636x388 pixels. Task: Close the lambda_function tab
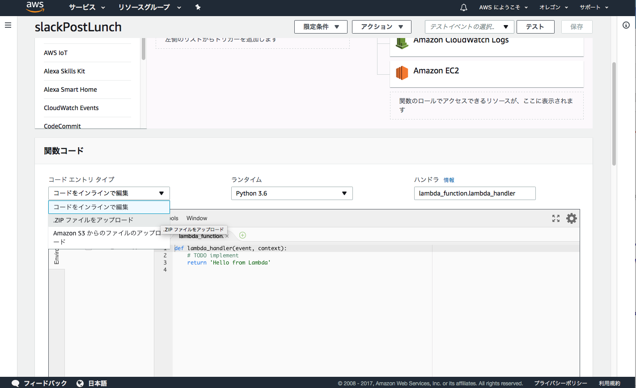click(x=227, y=236)
